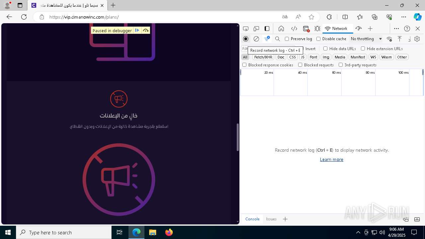This screenshot has height=239, width=425.
Task: Add a drawer tool with plus icon
Action: (x=285, y=219)
